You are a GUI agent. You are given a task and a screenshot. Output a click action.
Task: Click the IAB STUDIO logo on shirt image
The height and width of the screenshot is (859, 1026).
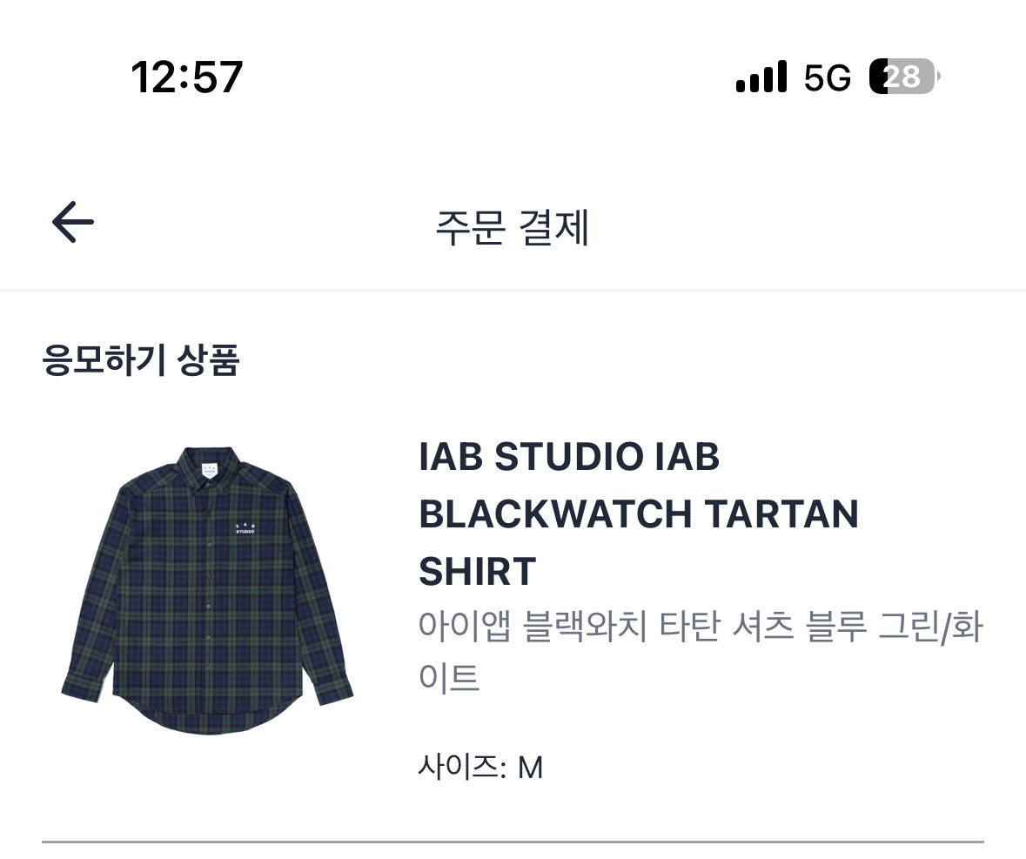tap(245, 528)
